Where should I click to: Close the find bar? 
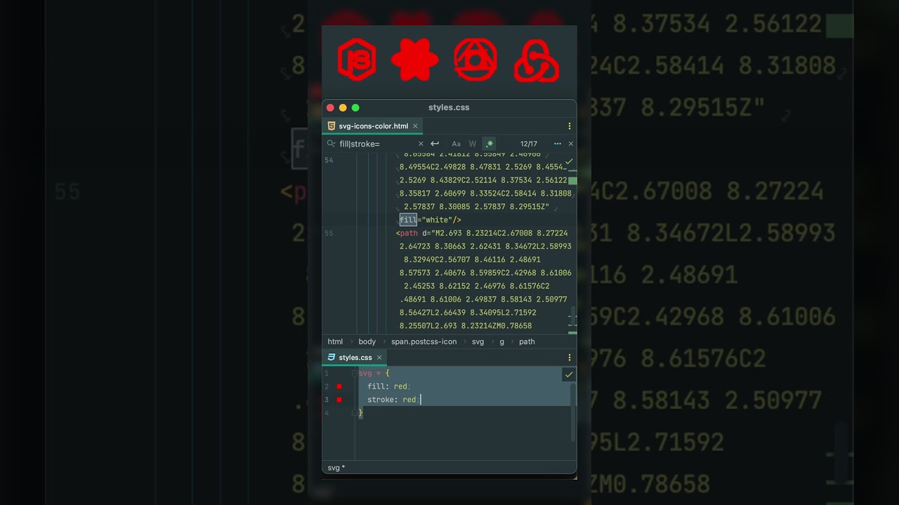(570, 144)
